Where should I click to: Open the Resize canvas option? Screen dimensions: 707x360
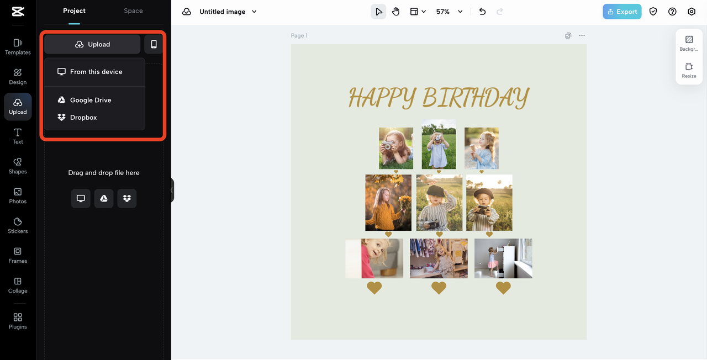click(689, 71)
